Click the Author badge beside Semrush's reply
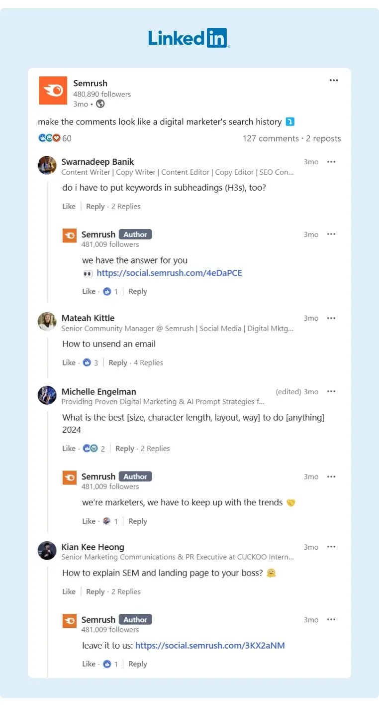Viewport: 379px width, 706px height. point(135,234)
